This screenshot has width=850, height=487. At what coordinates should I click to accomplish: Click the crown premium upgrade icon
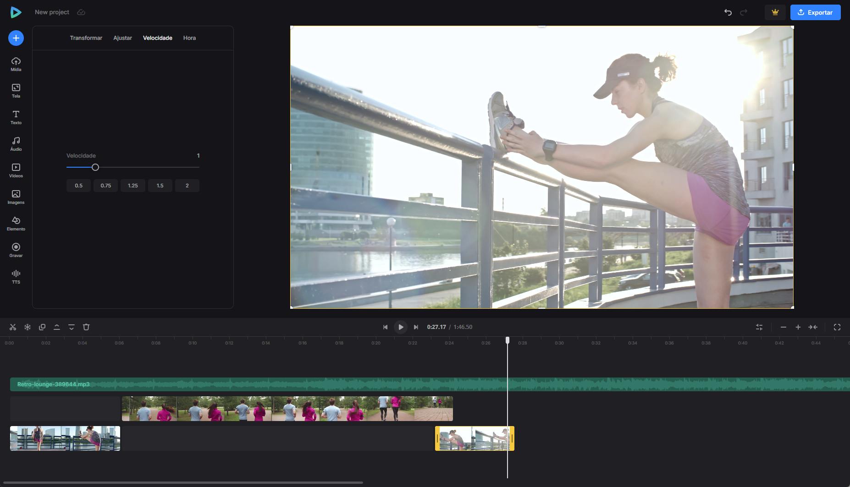tap(775, 12)
